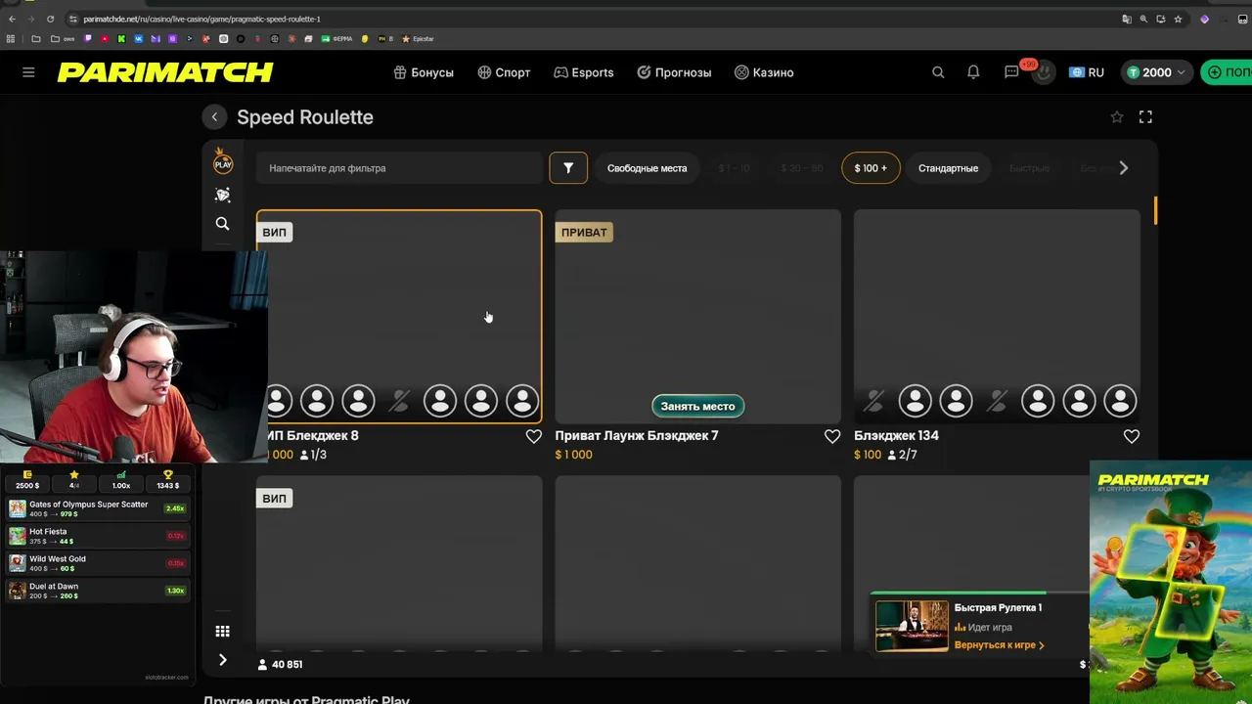Select the Wild West Gold tracker row

click(x=97, y=563)
